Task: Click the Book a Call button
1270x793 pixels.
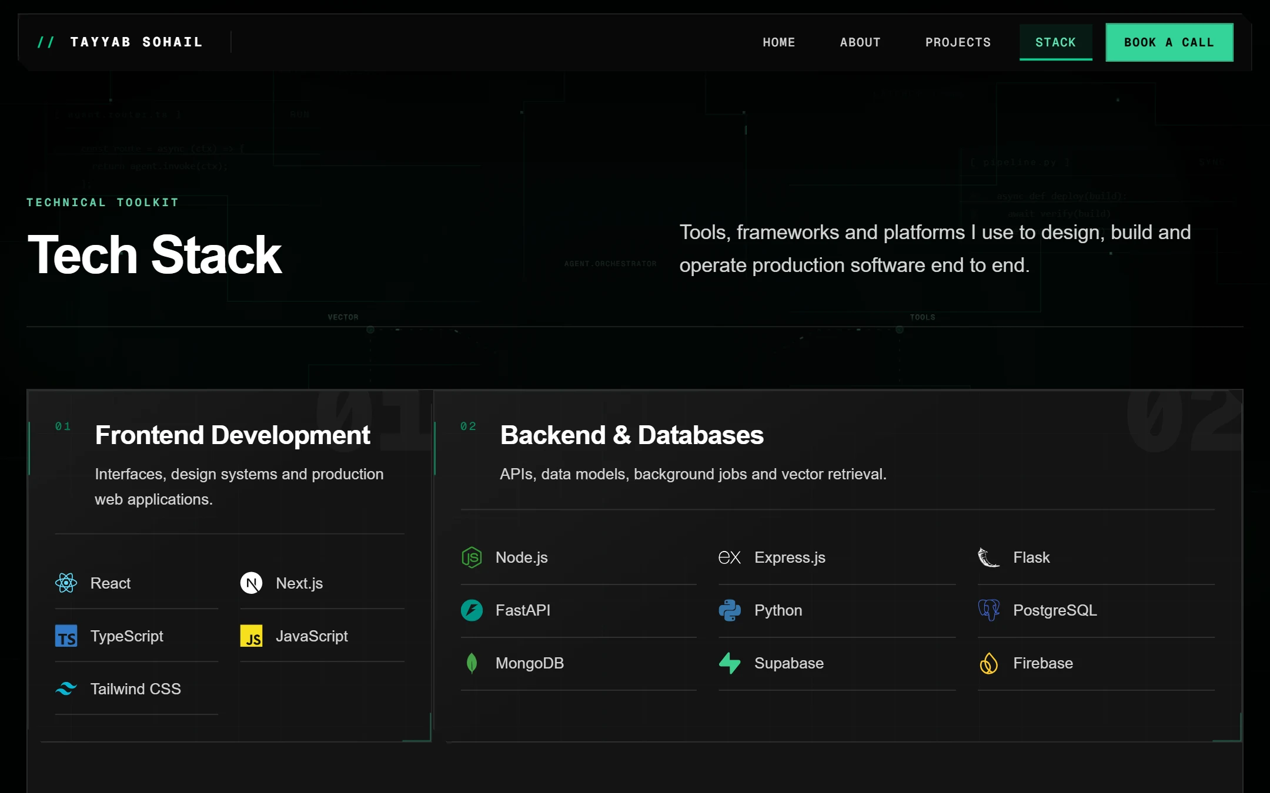Action: tap(1169, 42)
